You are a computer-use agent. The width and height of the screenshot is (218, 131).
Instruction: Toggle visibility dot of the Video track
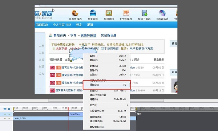pos(5,118)
